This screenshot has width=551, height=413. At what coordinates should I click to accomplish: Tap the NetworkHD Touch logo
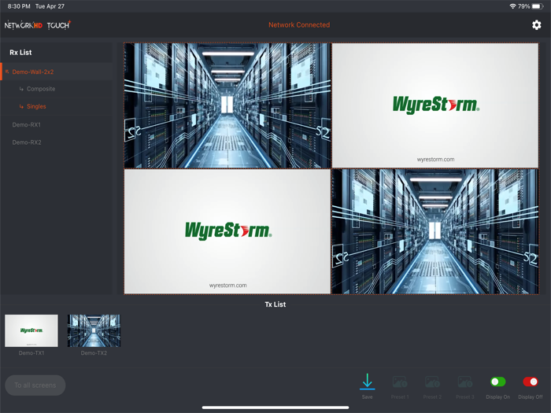click(x=38, y=25)
